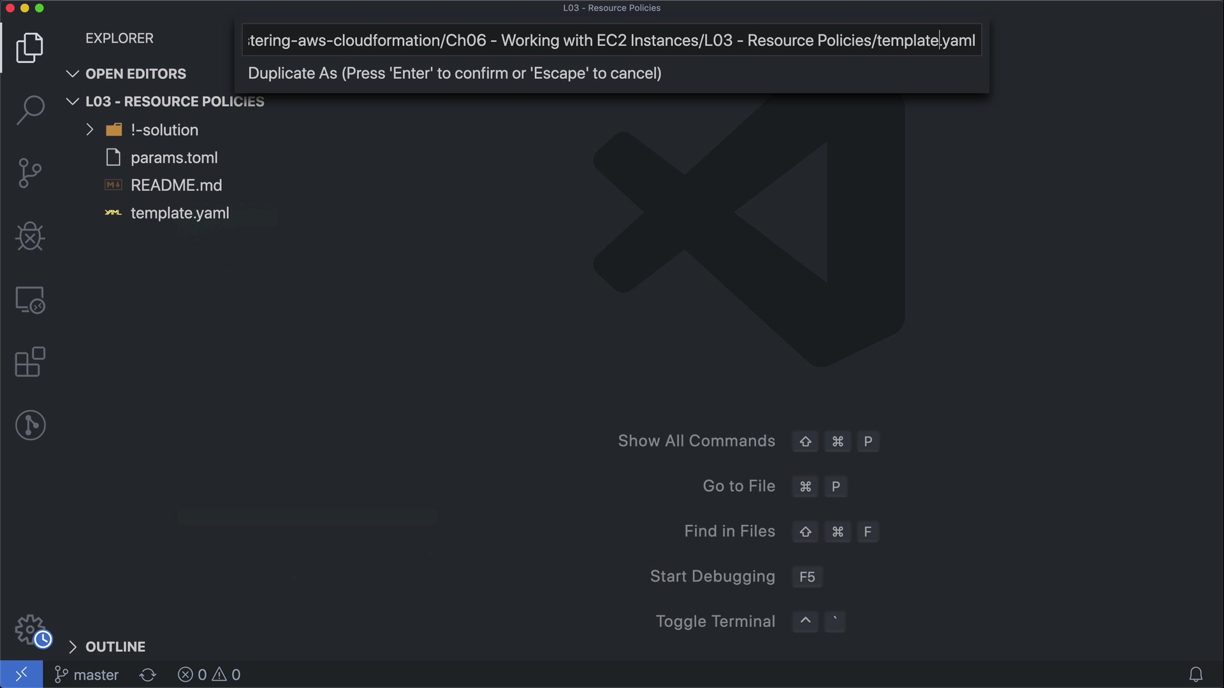Image resolution: width=1224 pixels, height=688 pixels.
Task: Click the master branch in status bar
Action: click(x=87, y=675)
